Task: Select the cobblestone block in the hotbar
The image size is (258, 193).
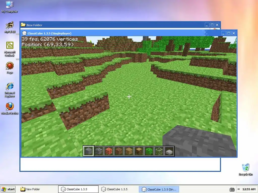Action: 99,151
